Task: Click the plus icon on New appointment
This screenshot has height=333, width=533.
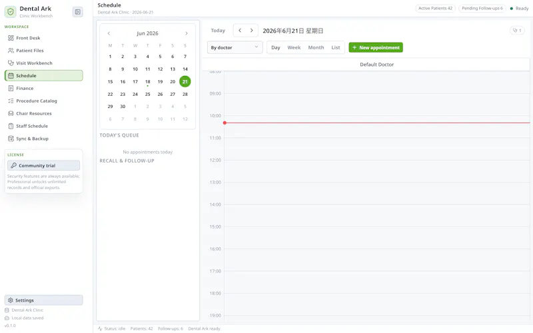Action: tap(354, 47)
